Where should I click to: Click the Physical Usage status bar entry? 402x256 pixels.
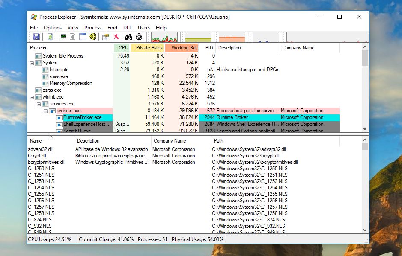pyautogui.click(x=198, y=239)
